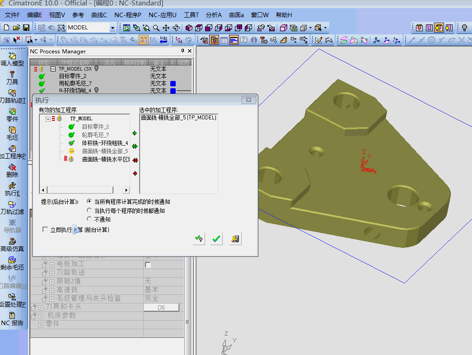Click the 毛坯 sidebar icon
Image resolution: width=472 pixels, height=355 pixels.
[12, 133]
